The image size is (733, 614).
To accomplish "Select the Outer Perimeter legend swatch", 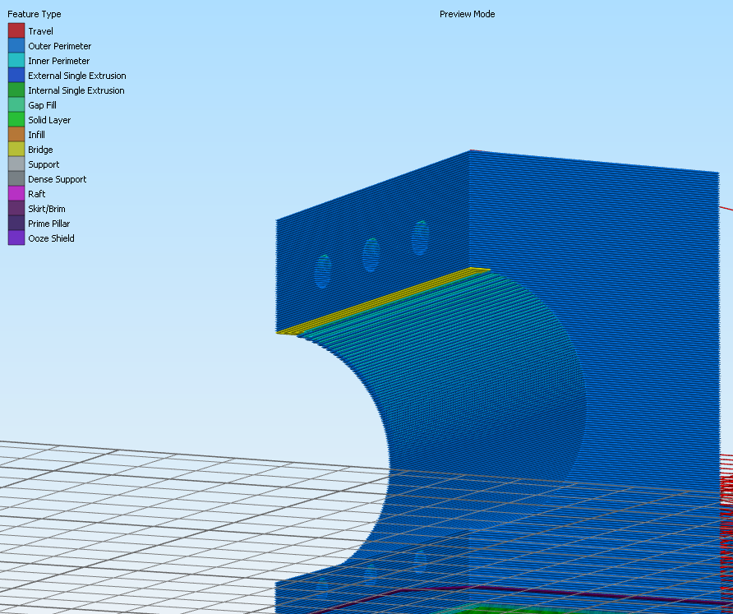I will tap(16, 45).
